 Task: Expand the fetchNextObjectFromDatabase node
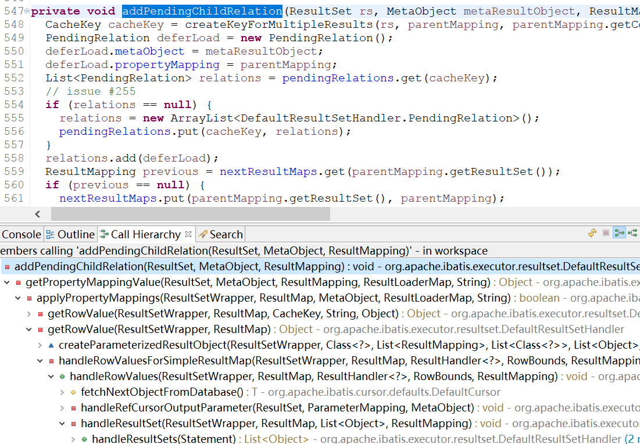[x=63, y=392]
